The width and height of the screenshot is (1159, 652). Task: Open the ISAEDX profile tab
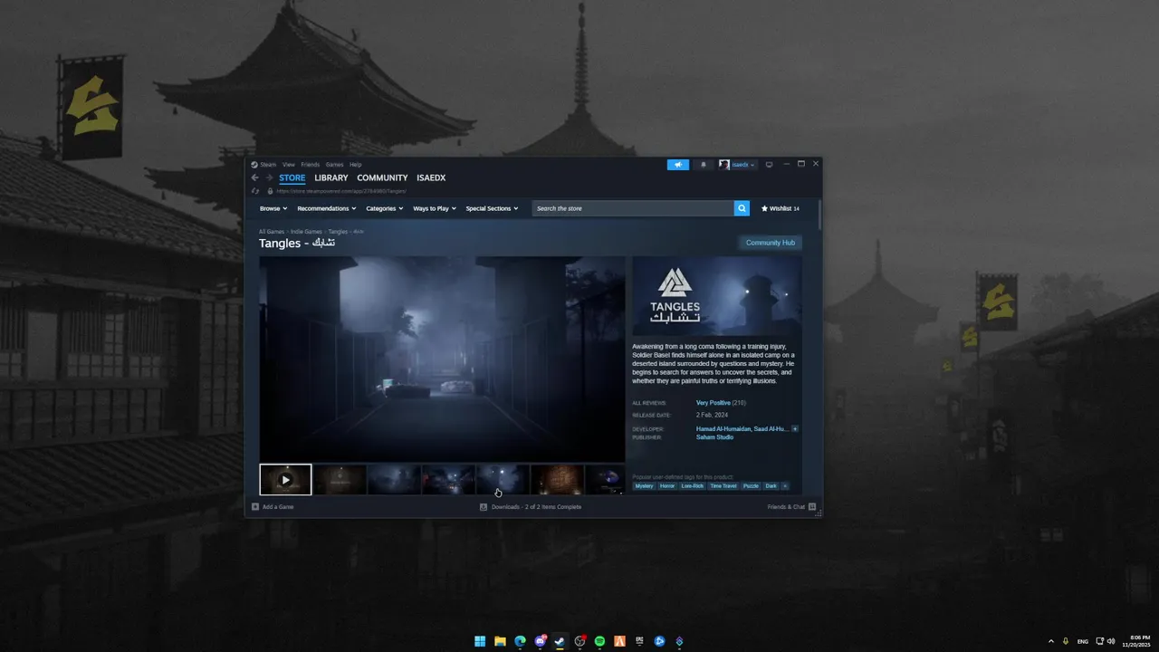click(x=431, y=178)
